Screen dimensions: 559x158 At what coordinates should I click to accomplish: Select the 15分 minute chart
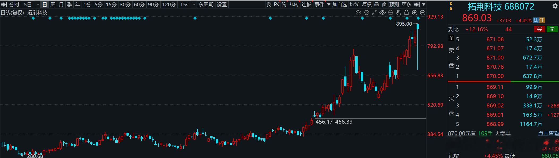(111, 4)
